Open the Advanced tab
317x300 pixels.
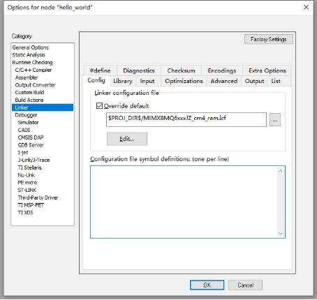point(224,81)
